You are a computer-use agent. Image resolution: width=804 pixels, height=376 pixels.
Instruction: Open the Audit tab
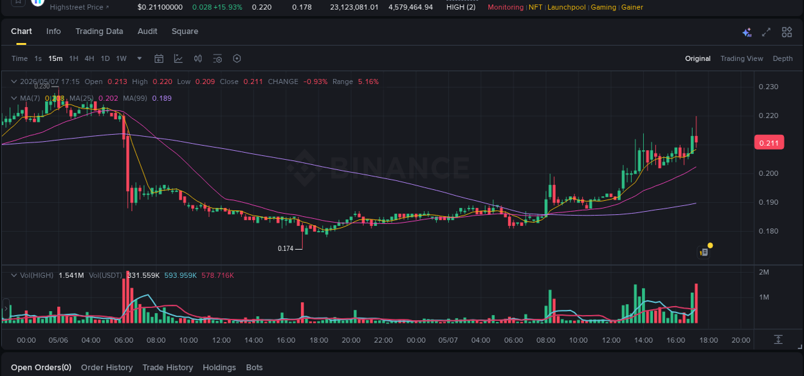tap(147, 31)
